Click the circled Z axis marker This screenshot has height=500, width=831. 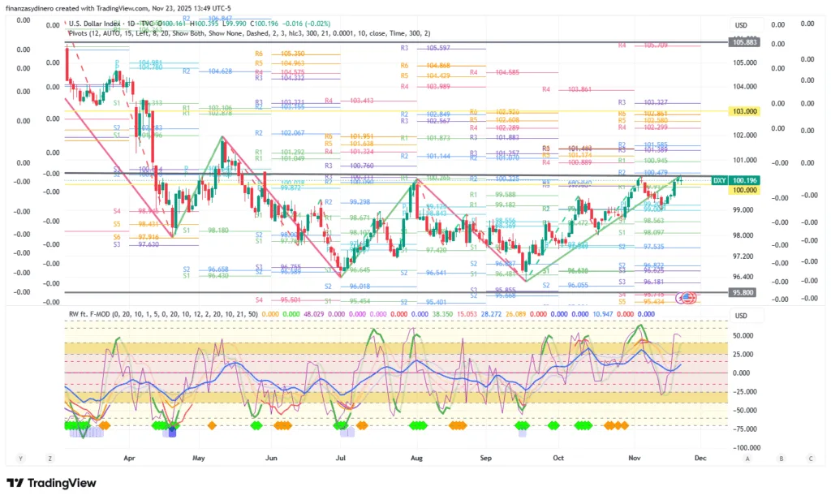(x=50, y=459)
